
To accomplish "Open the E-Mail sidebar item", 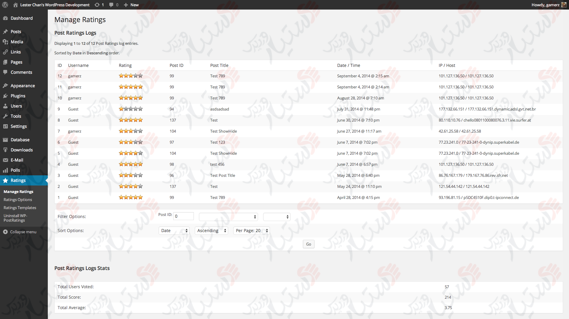I will (17, 160).
